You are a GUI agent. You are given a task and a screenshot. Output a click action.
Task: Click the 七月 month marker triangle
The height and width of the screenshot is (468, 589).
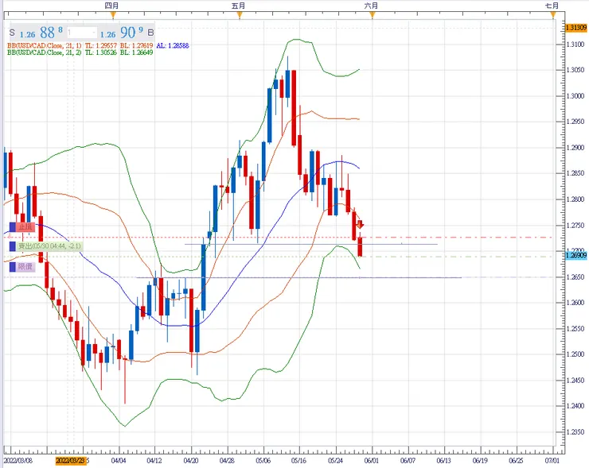553,15
